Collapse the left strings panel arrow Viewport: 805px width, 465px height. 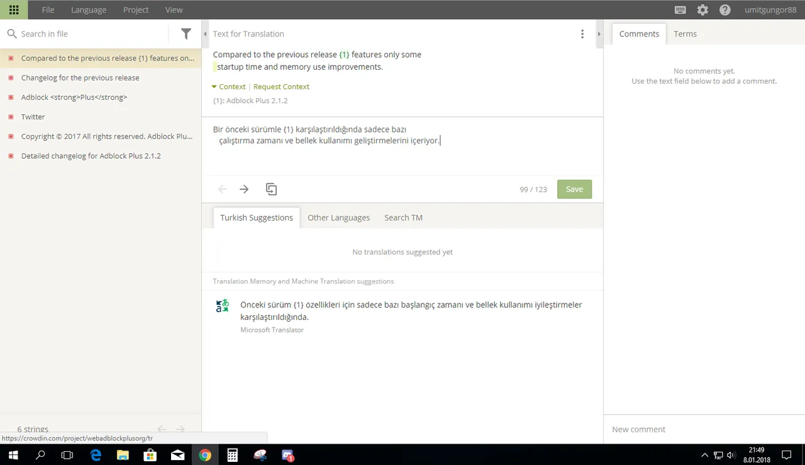point(205,34)
